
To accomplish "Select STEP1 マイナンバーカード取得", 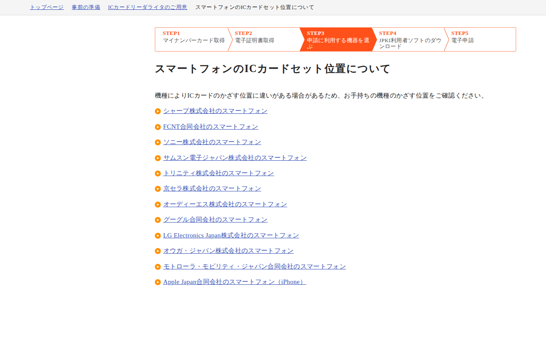I will [192, 39].
